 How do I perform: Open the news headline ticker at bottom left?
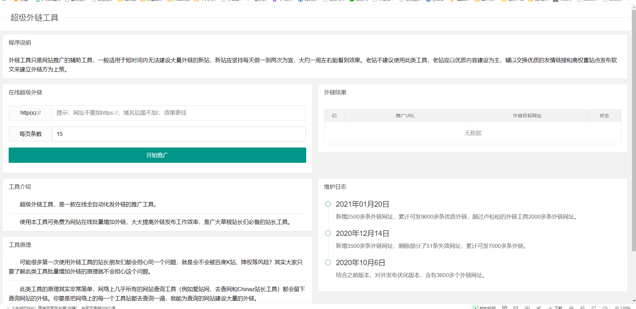(60, 307)
